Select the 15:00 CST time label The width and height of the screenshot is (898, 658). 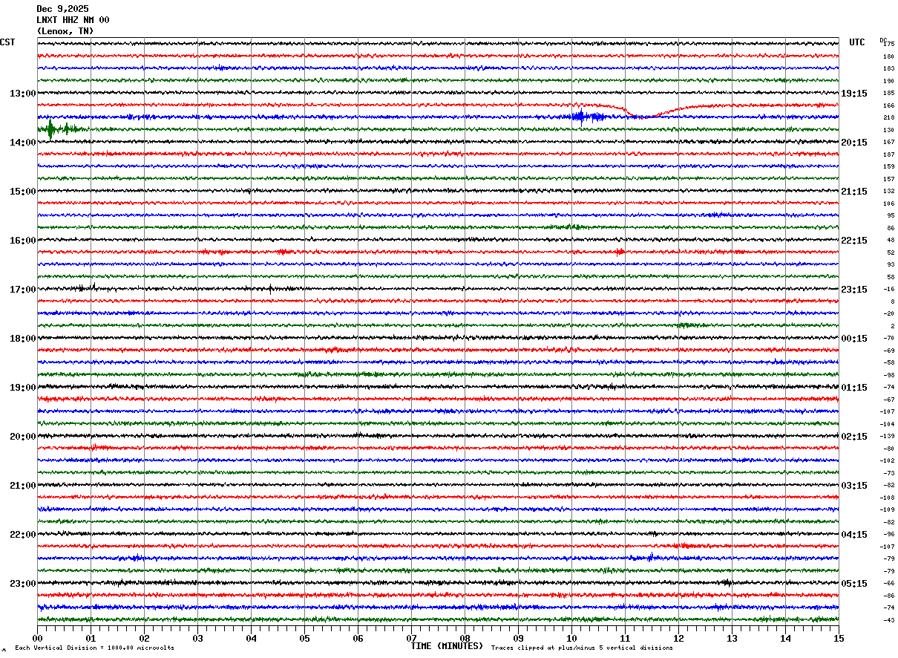click(23, 192)
